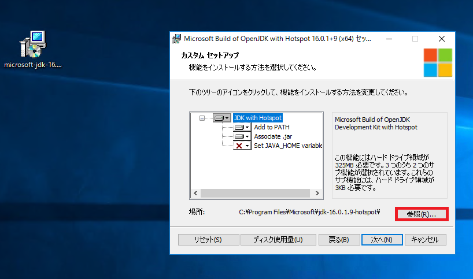Screen dimensions: 473x279
Task: Select the JDK with Hotspot tree item
Action: coord(258,118)
